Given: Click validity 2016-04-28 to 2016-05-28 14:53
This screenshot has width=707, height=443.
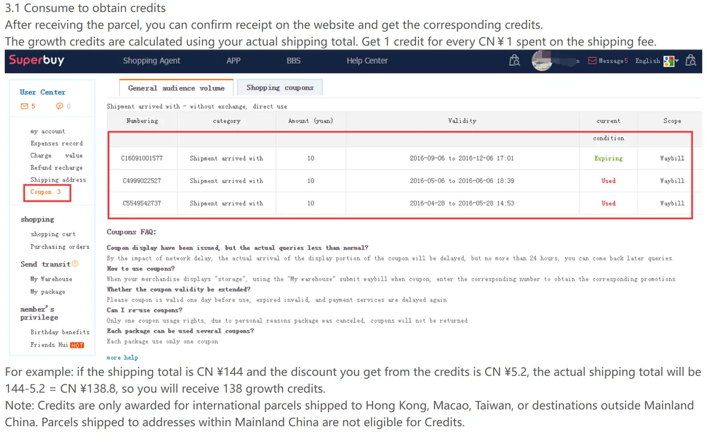Looking at the screenshot, I should pos(462,203).
